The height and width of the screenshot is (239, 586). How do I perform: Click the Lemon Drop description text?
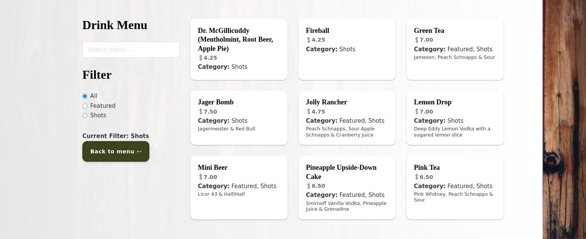(x=452, y=132)
